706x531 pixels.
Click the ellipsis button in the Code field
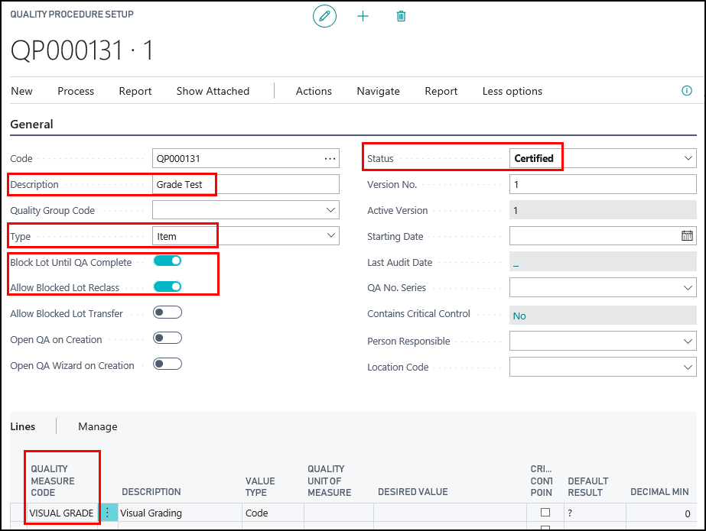coord(330,159)
